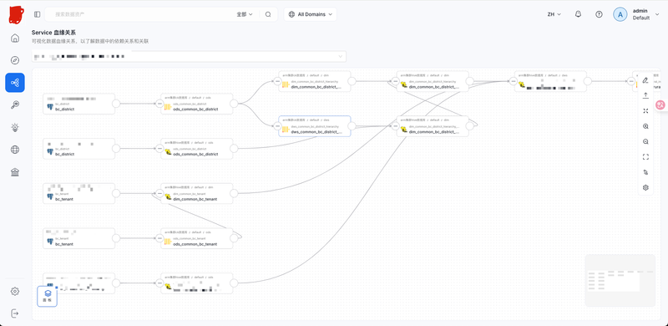Open the globe Domains icon in sidebar
Viewport: 668px width, 326px height.
15,150
